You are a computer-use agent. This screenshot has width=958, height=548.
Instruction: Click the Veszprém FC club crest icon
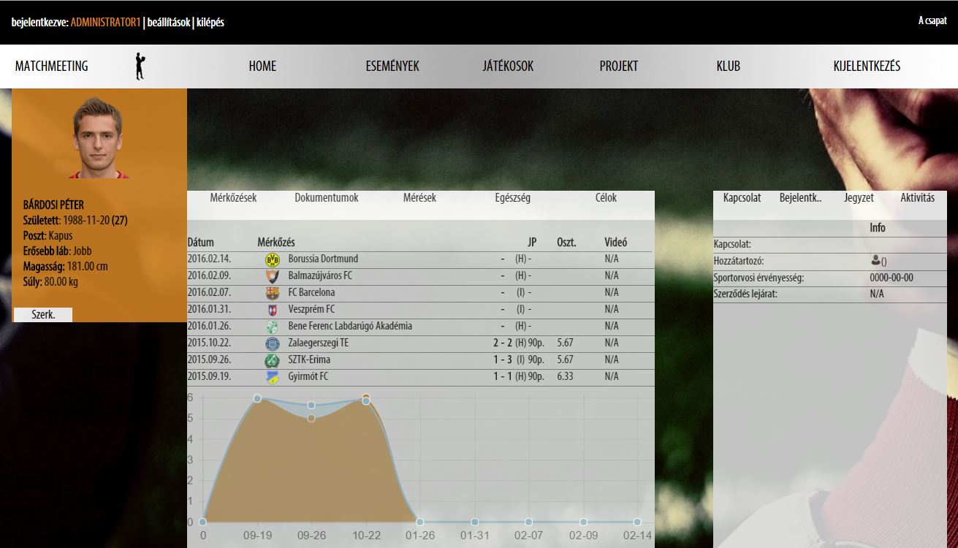pyautogui.click(x=272, y=310)
